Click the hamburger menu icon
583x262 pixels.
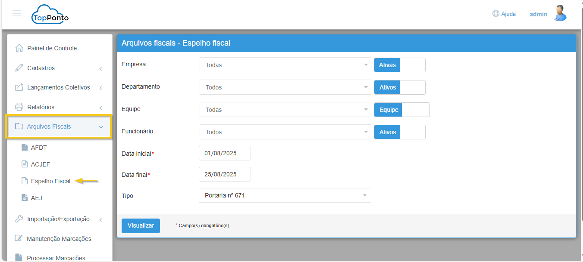point(17,13)
